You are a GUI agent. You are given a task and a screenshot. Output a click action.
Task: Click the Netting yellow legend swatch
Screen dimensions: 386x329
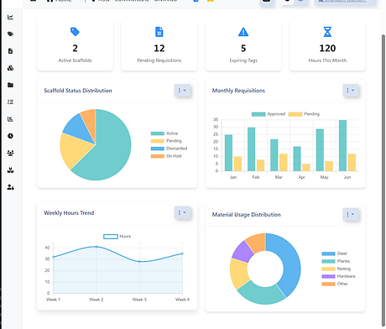328,269
